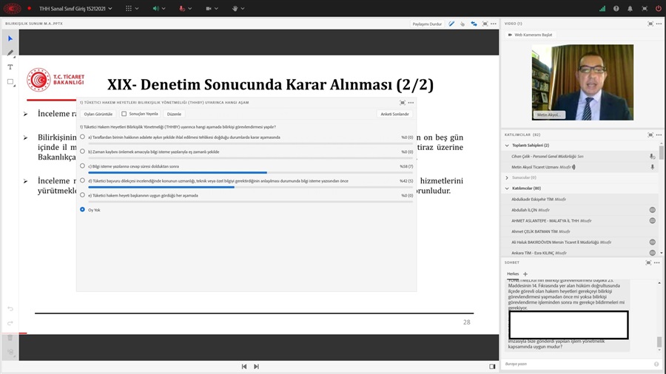The width and height of the screenshot is (666, 374).
Task: Expand the Sunucular group
Action: click(x=507, y=177)
